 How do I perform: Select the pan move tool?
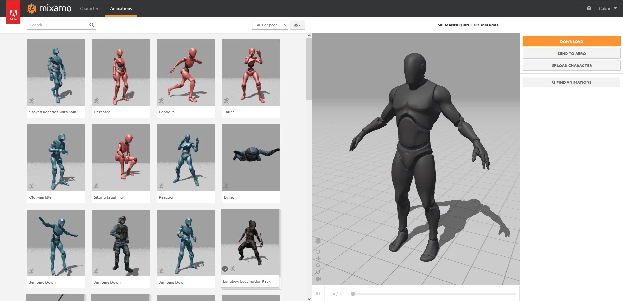[318, 258]
